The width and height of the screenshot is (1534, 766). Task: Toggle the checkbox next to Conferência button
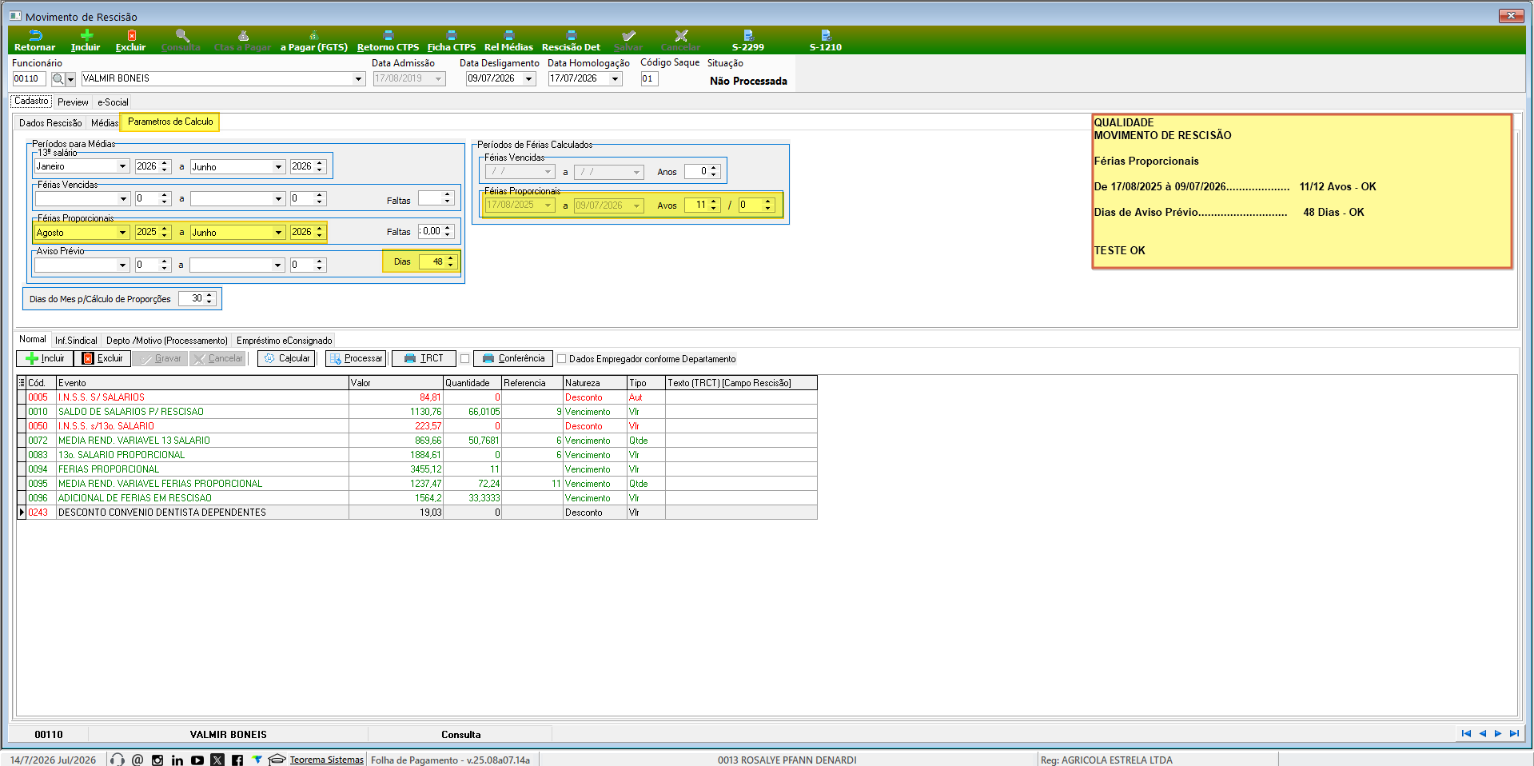(x=464, y=359)
